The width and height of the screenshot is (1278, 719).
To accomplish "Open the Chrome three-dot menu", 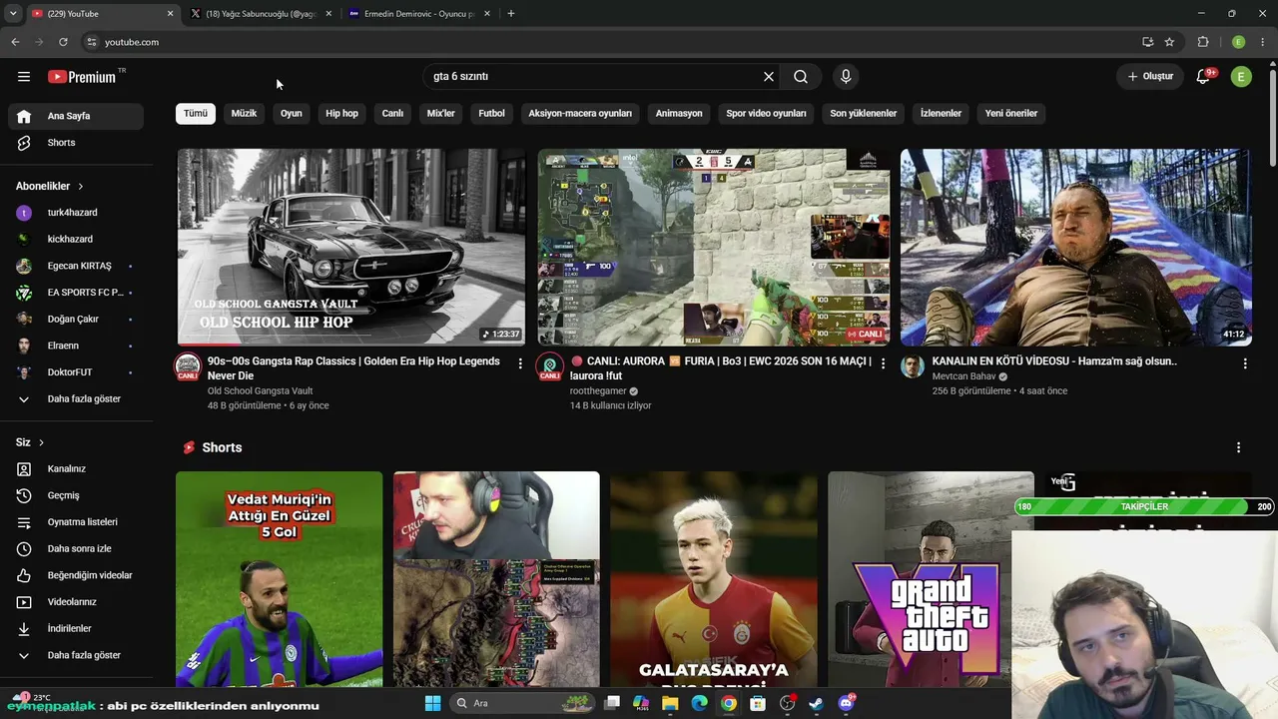I will pyautogui.click(x=1263, y=42).
